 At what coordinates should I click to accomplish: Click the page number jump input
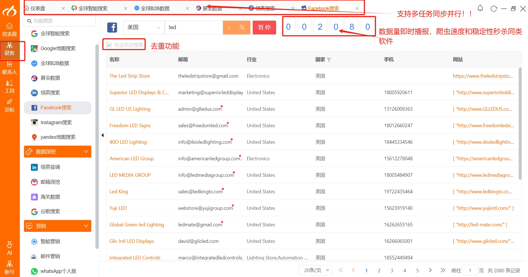coord(470,270)
